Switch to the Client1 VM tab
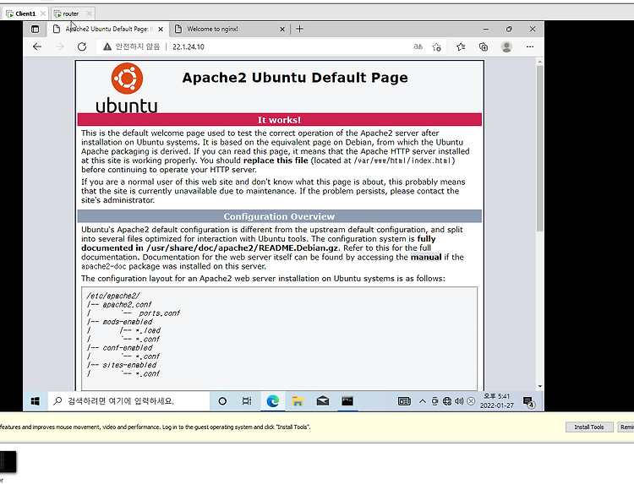634x484 pixels. [x=25, y=14]
